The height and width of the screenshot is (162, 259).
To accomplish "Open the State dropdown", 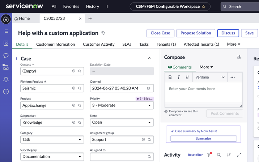I will tap(122, 122).
